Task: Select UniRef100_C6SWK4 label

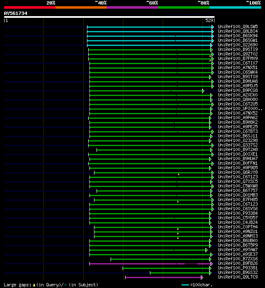Action: coord(238,72)
